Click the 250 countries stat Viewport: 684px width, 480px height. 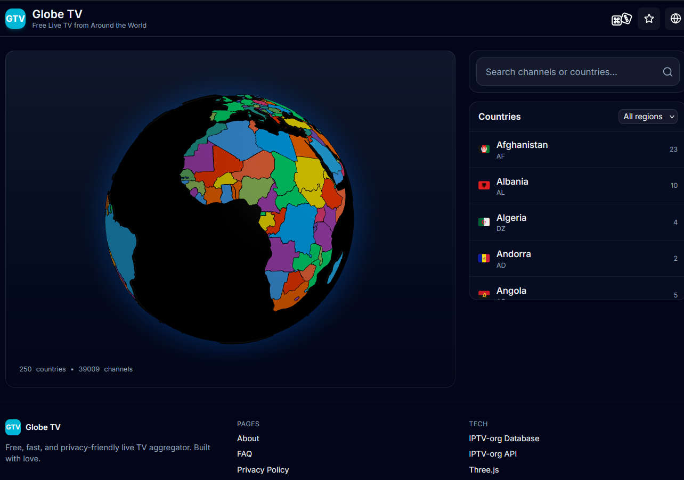click(x=43, y=369)
